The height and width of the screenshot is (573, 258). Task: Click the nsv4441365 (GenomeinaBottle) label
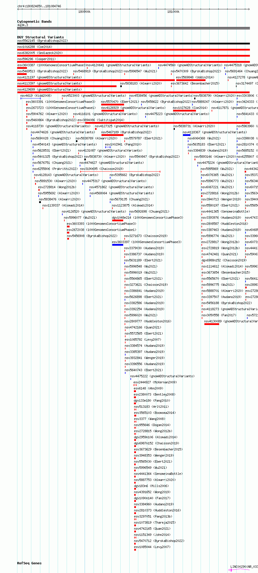coord(226,211)
